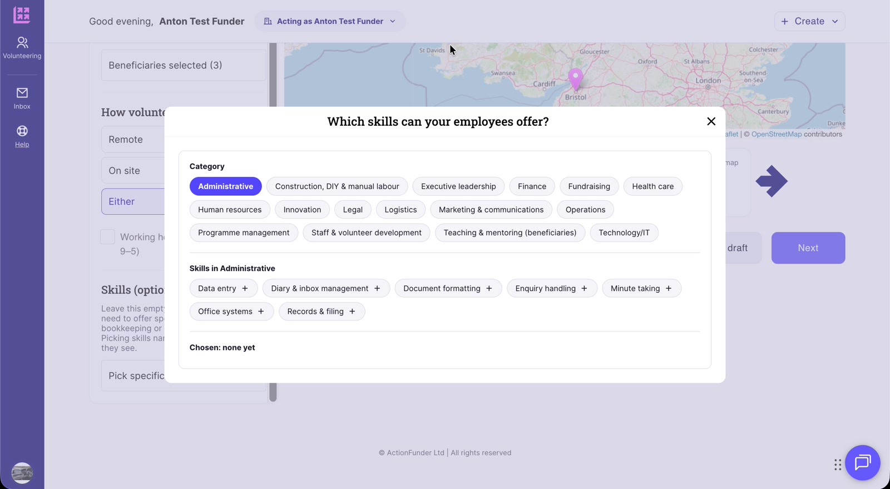Select the Programme management category
The width and height of the screenshot is (890, 489).
click(244, 233)
